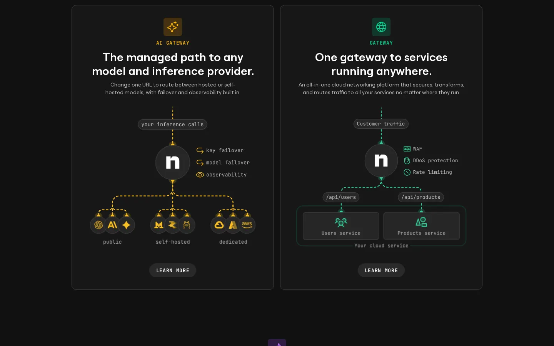Click the "DDoS protection" text

(436, 161)
